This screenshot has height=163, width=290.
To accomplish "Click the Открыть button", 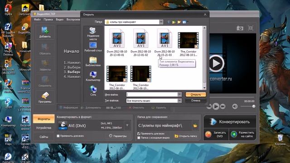I will [196, 95].
